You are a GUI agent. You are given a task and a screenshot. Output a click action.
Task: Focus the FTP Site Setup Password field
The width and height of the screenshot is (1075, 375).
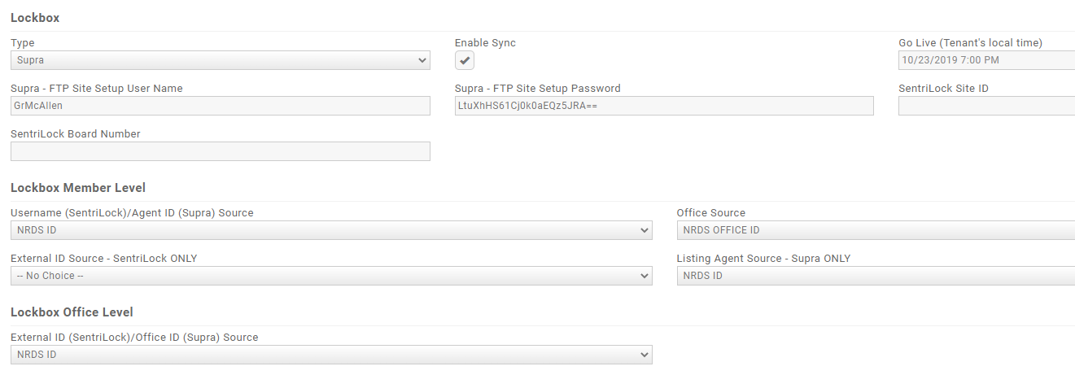[x=664, y=106]
